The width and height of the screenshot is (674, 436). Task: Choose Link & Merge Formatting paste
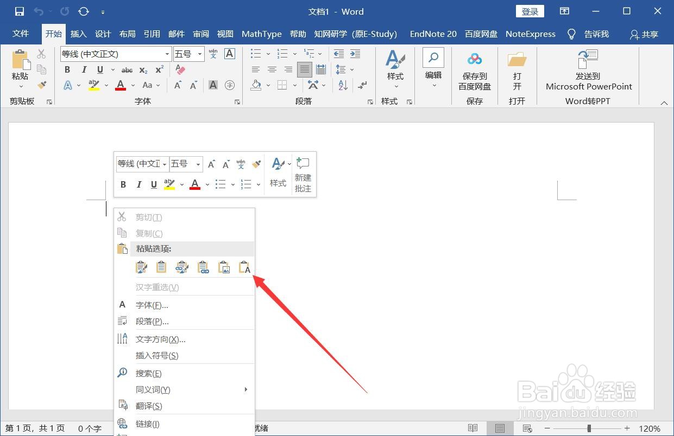coord(203,267)
